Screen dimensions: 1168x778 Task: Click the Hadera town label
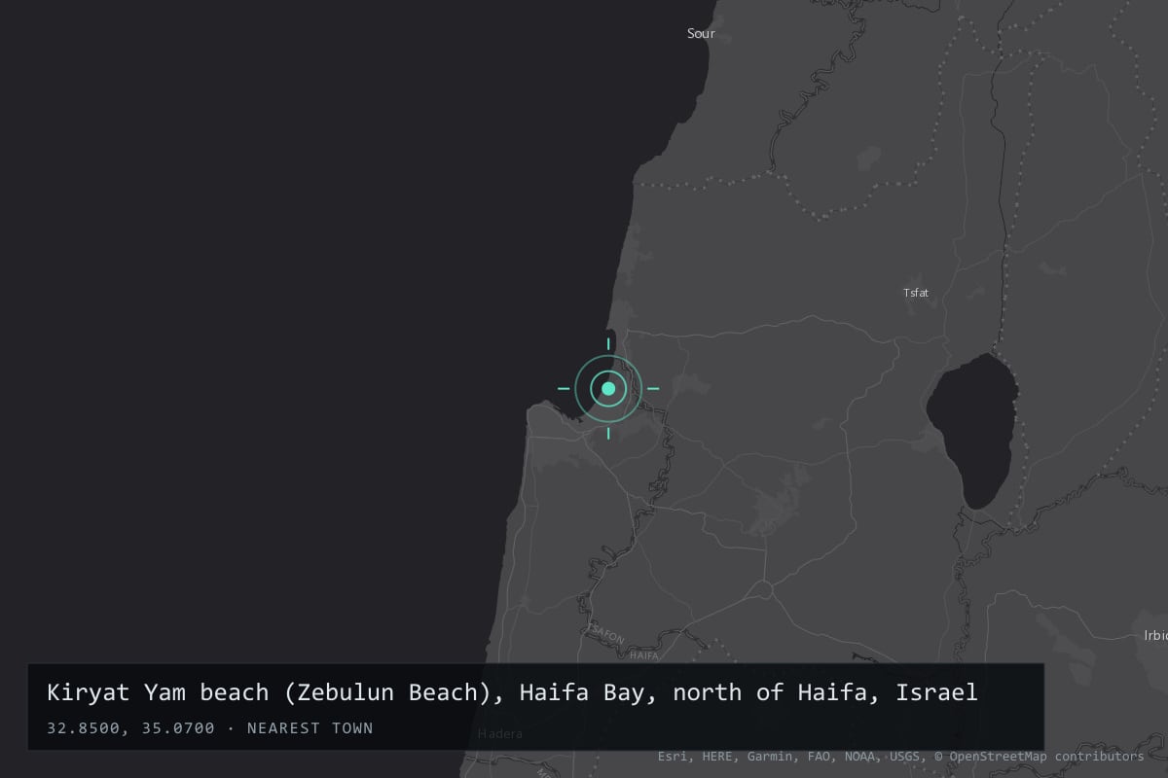coord(500,734)
